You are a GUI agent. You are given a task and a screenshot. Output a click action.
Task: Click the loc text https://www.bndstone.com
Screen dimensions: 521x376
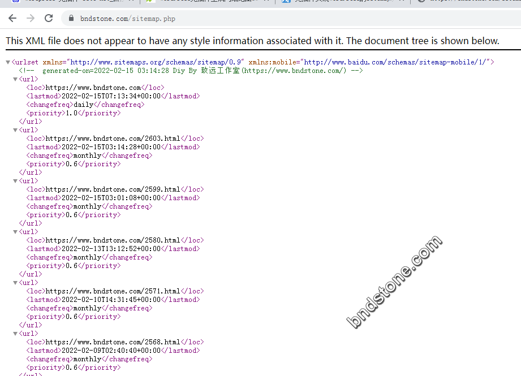pos(93,88)
